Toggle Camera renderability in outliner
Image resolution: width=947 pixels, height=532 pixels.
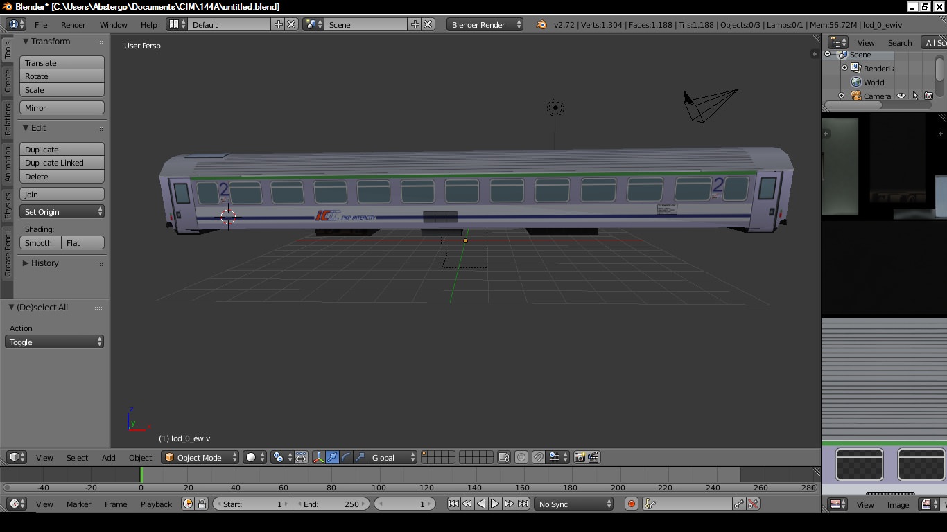(929, 96)
